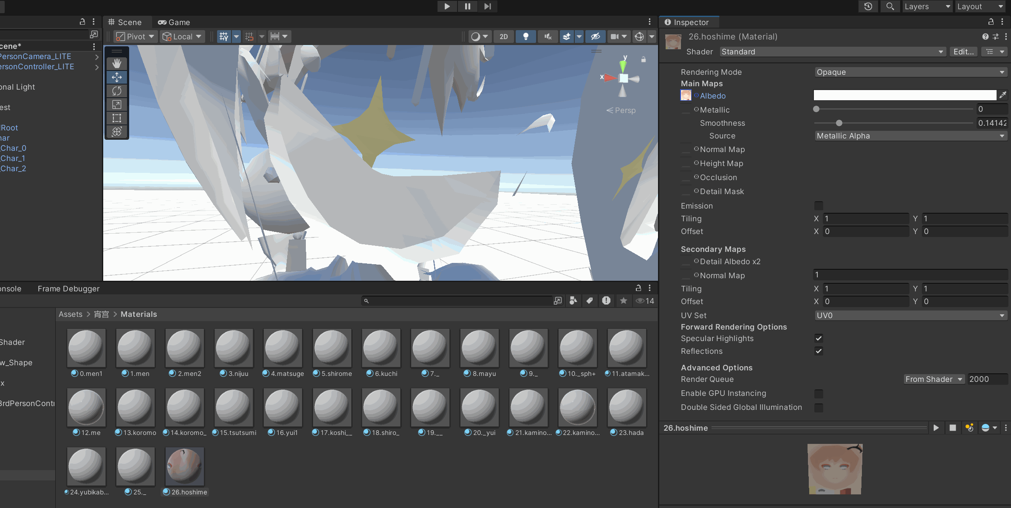Filter Project by label icon
This screenshot has height=508, width=1011.
click(x=590, y=301)
